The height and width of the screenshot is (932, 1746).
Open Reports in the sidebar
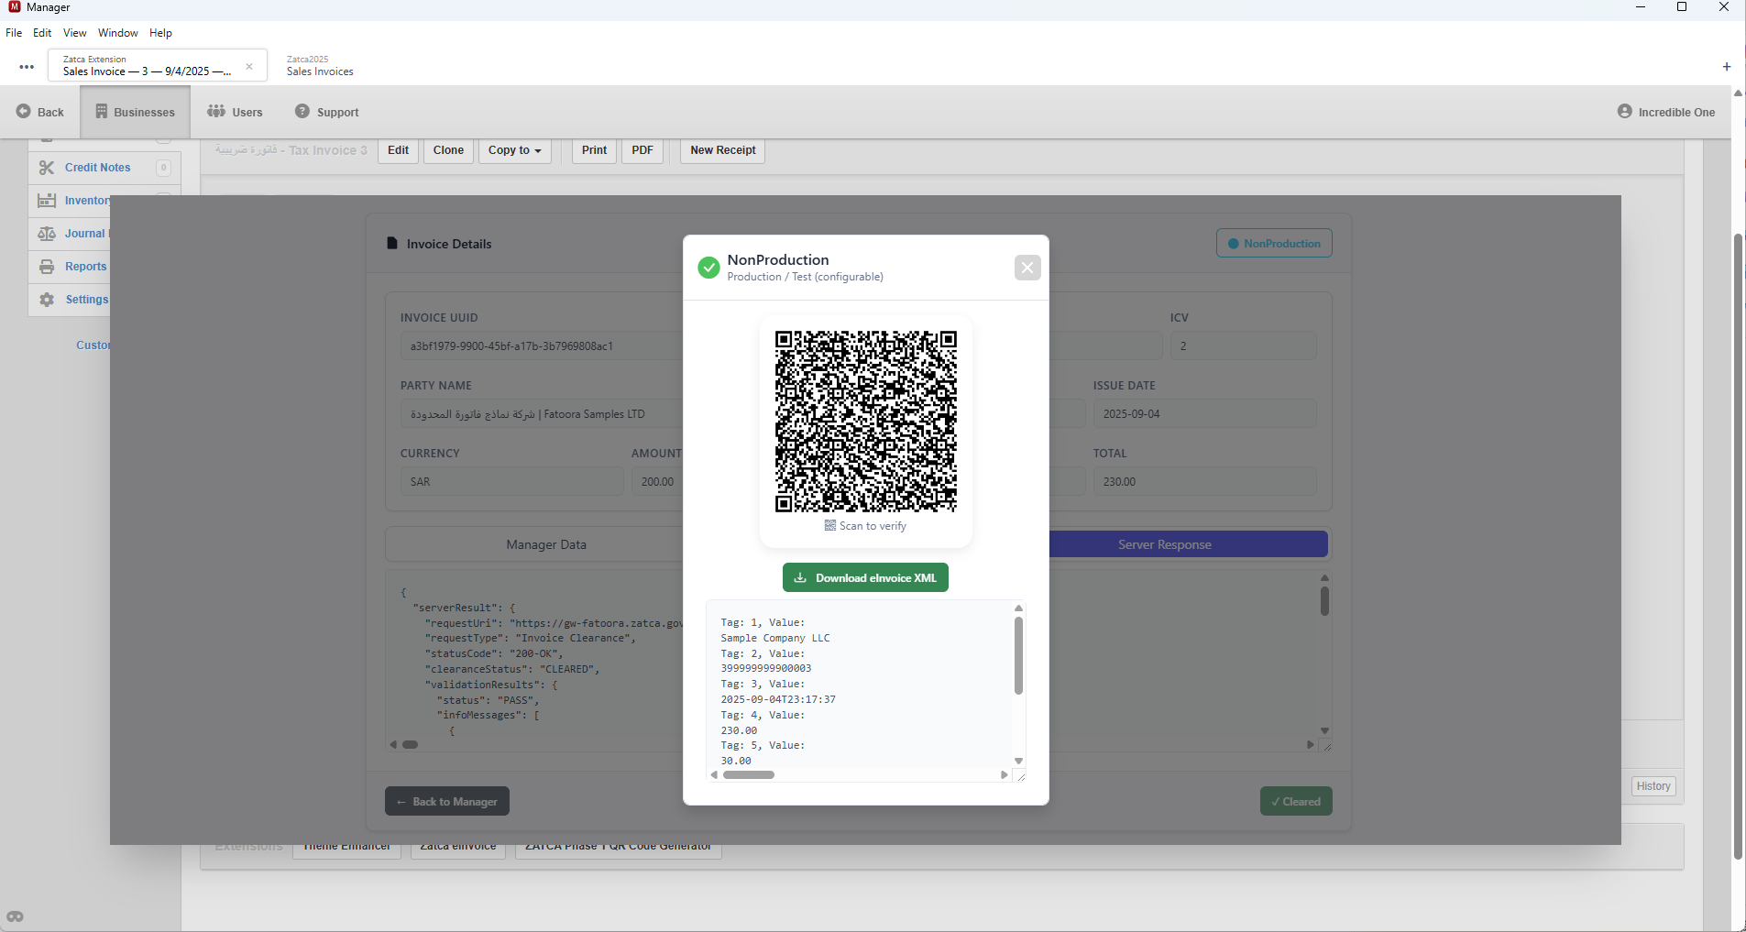coord(86,267)
